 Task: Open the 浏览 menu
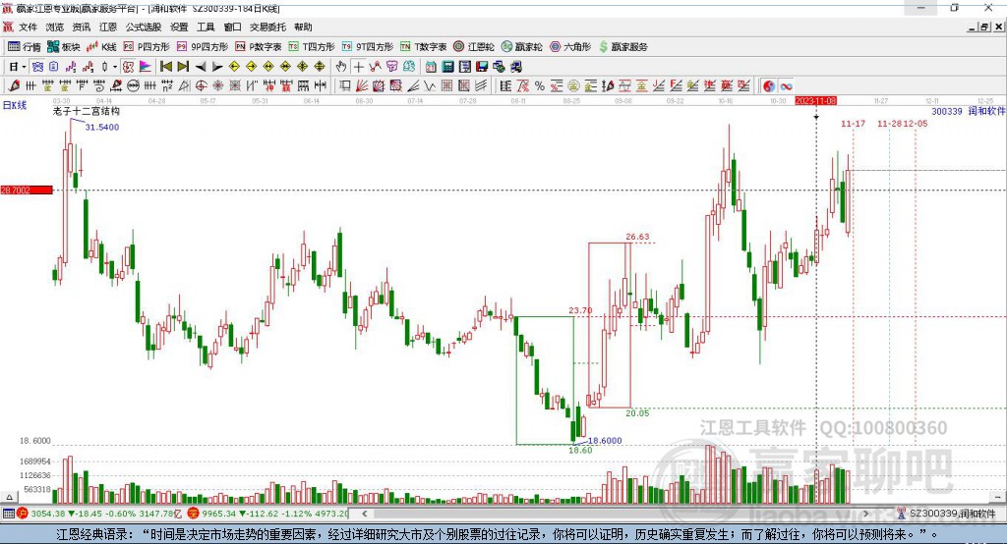pyautogui.click(x=55, y=27)
